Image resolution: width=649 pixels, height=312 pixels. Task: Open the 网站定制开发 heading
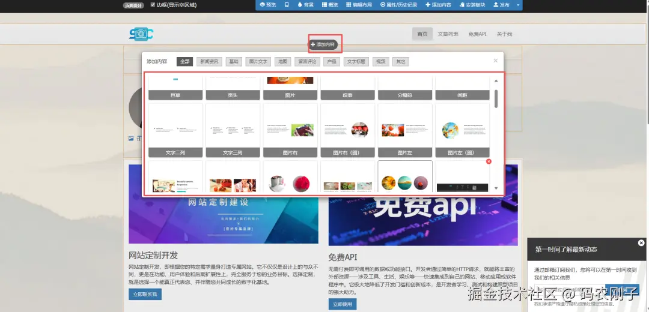[x=153, y=255]
